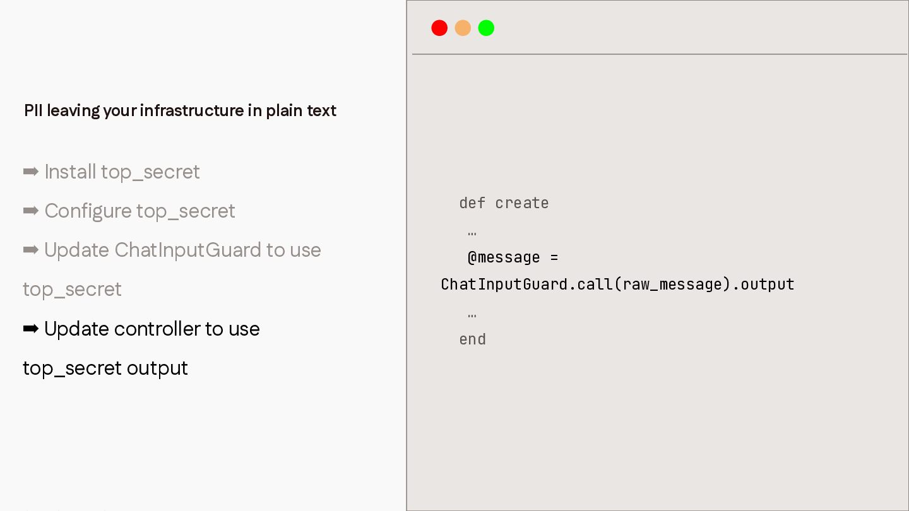909x511 pixels.
Task: Click the arrow before Install top_secret
Action: (31, 172)
